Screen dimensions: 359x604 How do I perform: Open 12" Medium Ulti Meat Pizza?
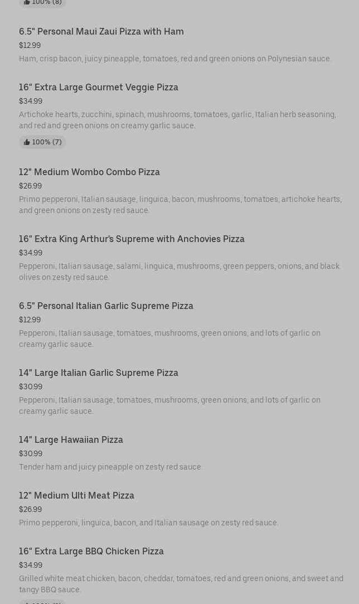[x=76, y=496]
